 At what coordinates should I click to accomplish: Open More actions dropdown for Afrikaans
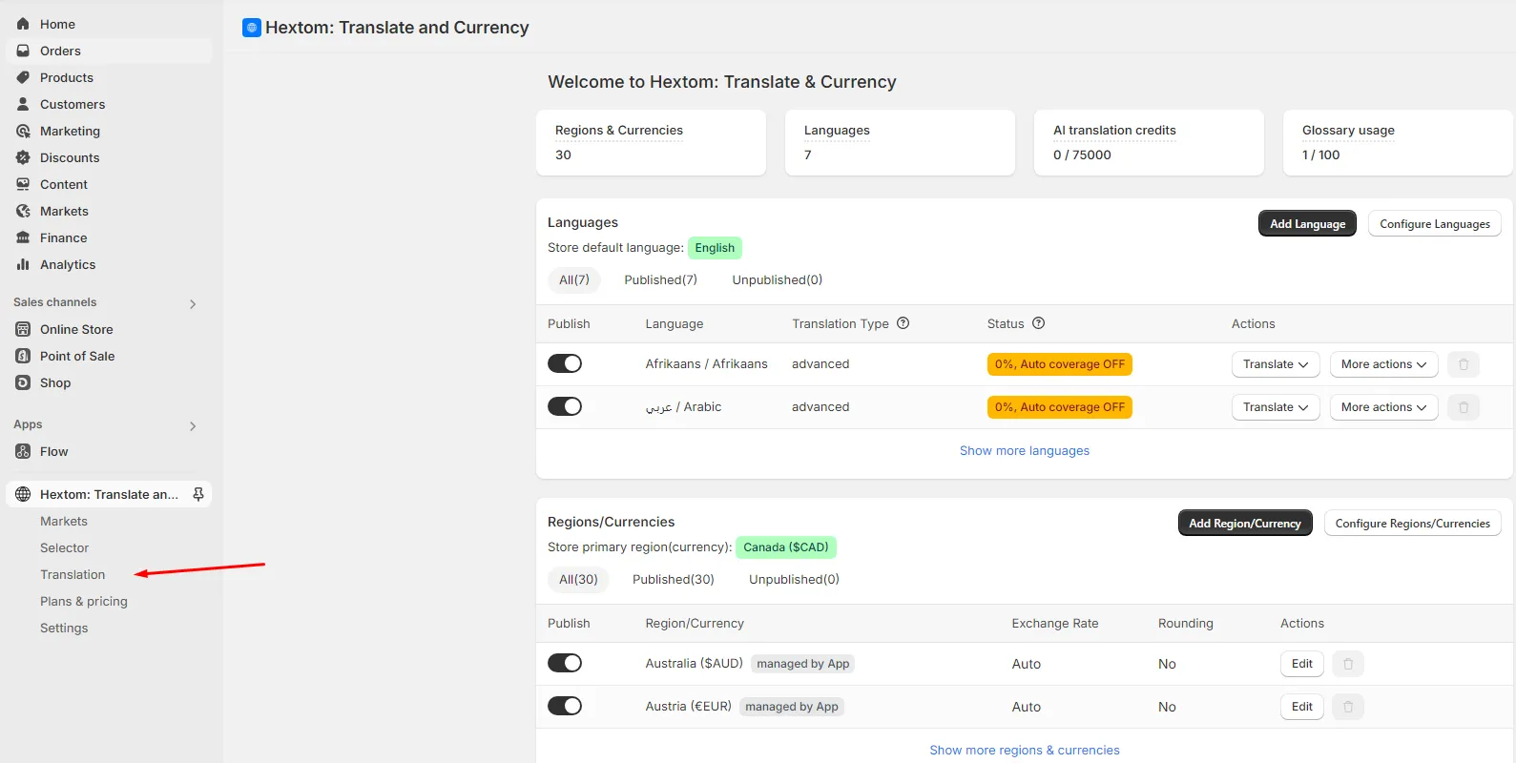[x=1383, y=364]
